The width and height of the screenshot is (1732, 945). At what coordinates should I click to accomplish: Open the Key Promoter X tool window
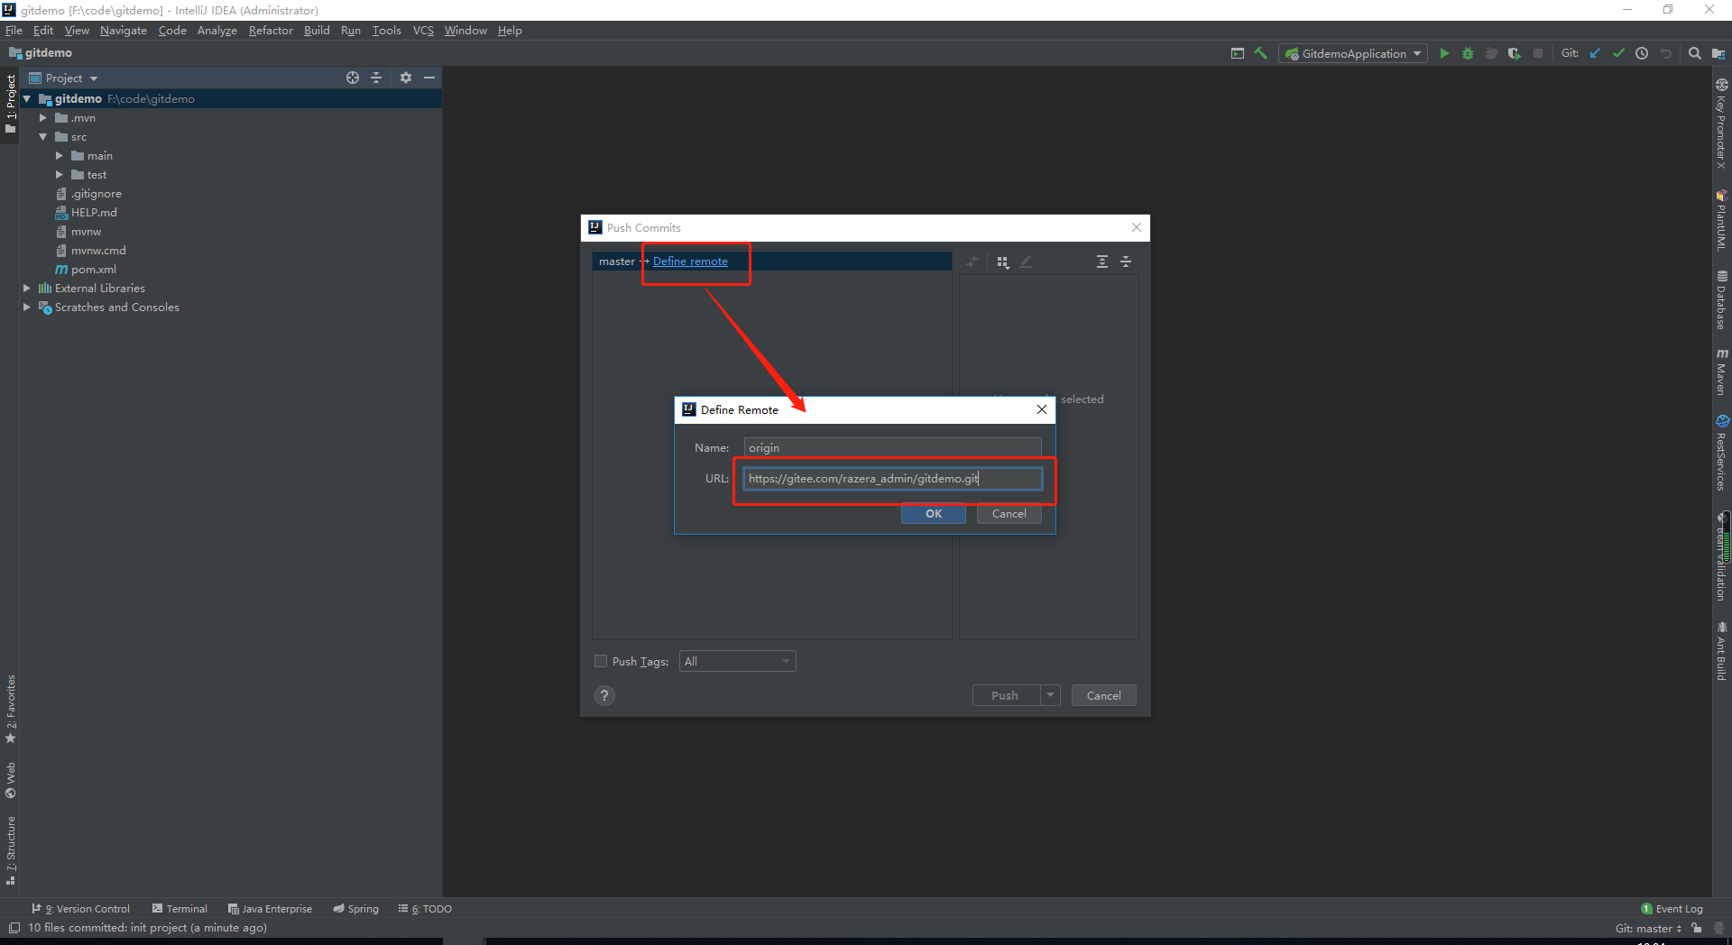[x=1721, y=124]
